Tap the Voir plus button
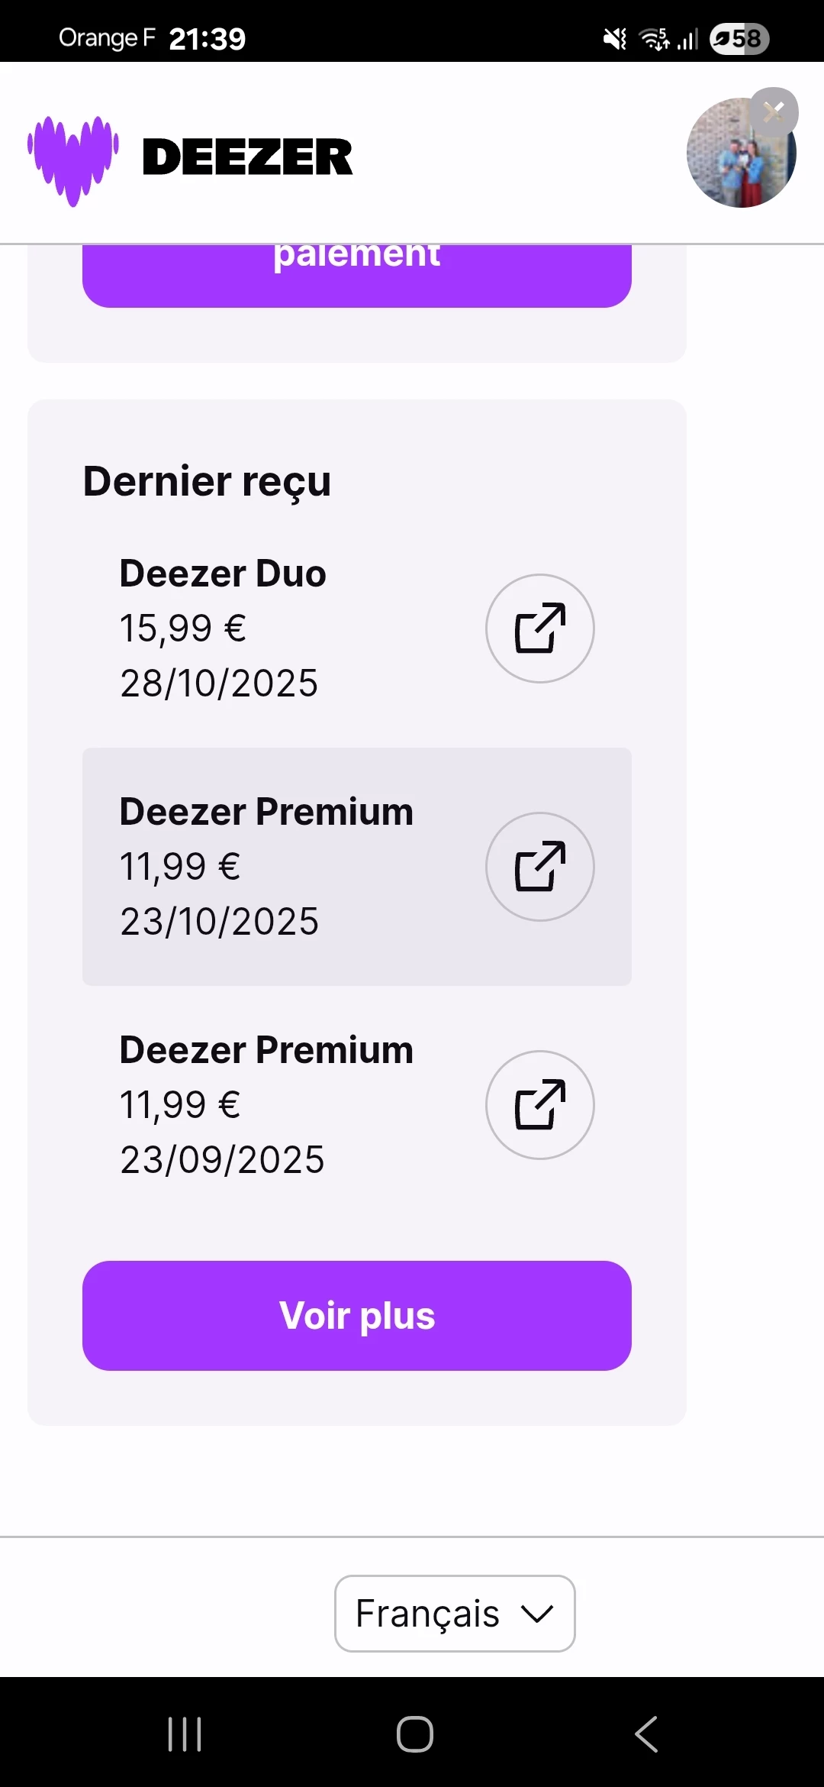This screenshot has width=824, height=1787. [357, 1315]
